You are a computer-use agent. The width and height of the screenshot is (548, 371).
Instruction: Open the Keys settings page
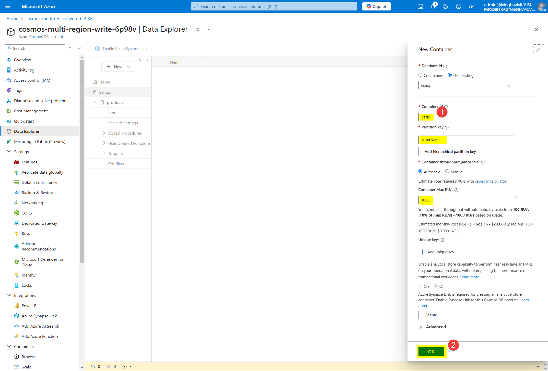pyautogui.click(x=26, y=233)
